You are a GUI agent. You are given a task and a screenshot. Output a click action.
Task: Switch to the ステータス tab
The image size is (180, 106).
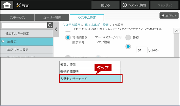tap(18, 18)
